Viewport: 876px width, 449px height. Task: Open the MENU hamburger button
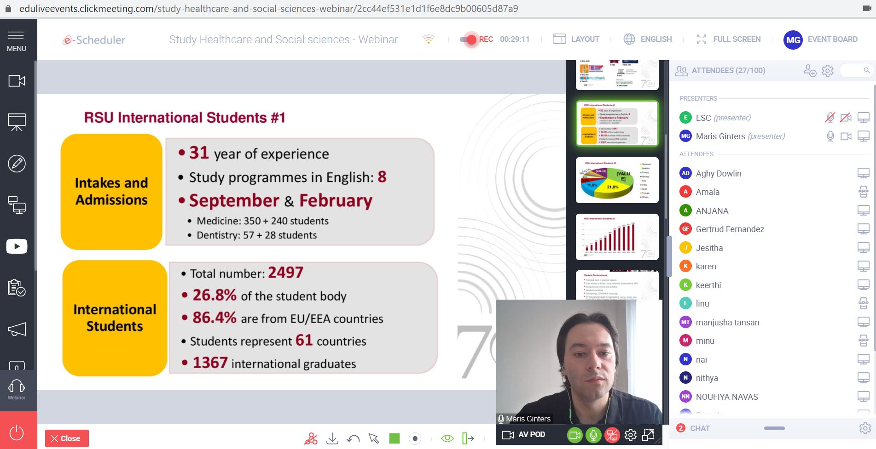point(17,40)
